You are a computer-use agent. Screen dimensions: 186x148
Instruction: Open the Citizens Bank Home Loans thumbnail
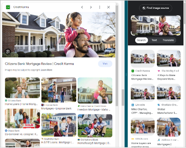23,88
